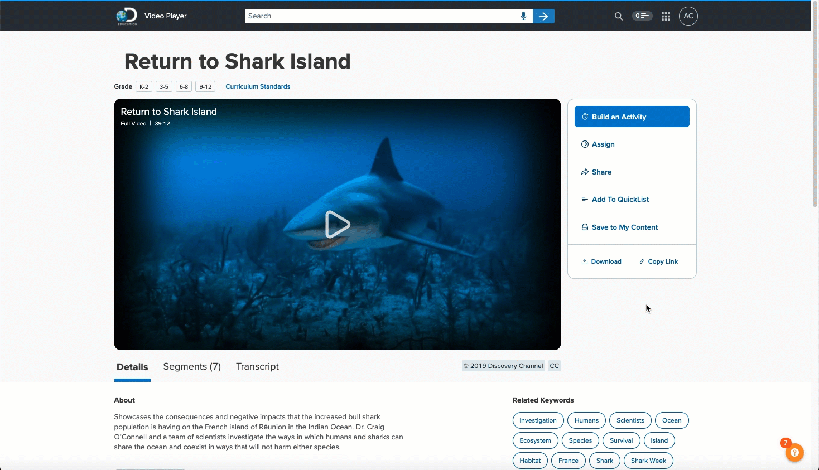Viewport: 819px width, 470px height.
Task: Click the Download link
Action: pyautogui.click(x=601, y=261)
